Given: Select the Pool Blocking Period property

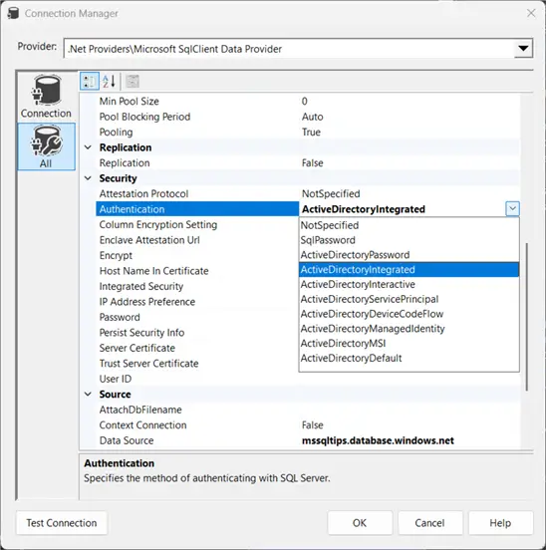Looking at the screenshot, I should (144, 117).
